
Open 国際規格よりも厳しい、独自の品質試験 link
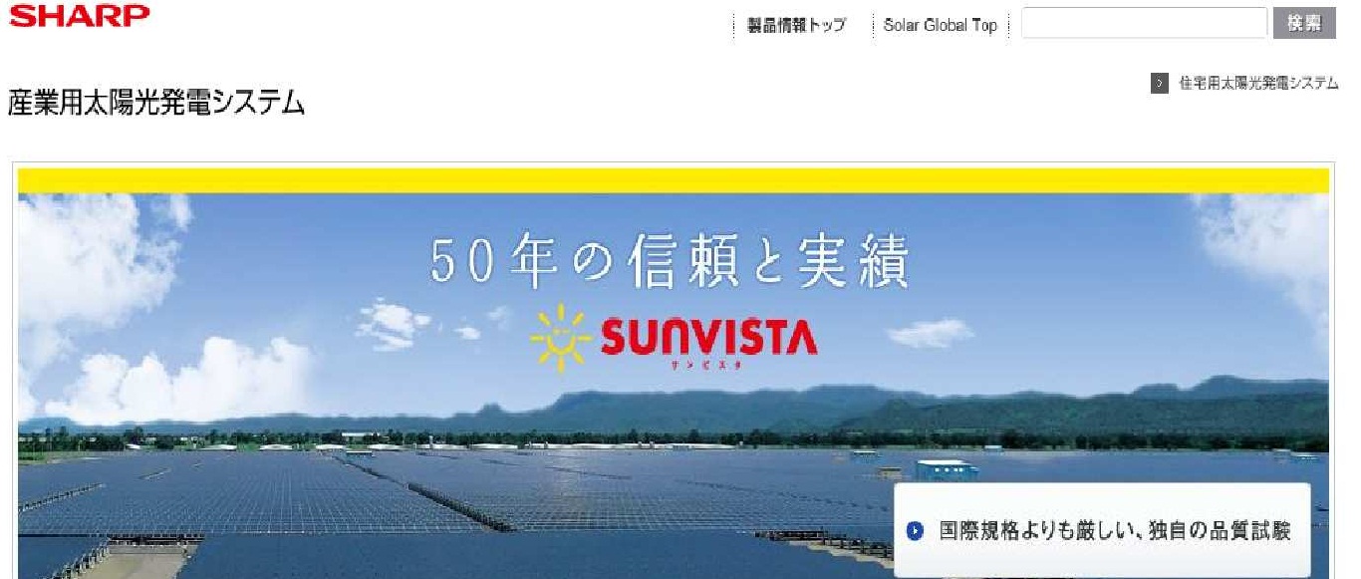[x=1114, y=531]
